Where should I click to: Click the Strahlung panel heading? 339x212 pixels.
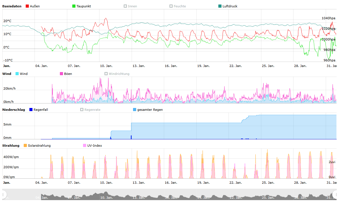(x=11, y=146)
